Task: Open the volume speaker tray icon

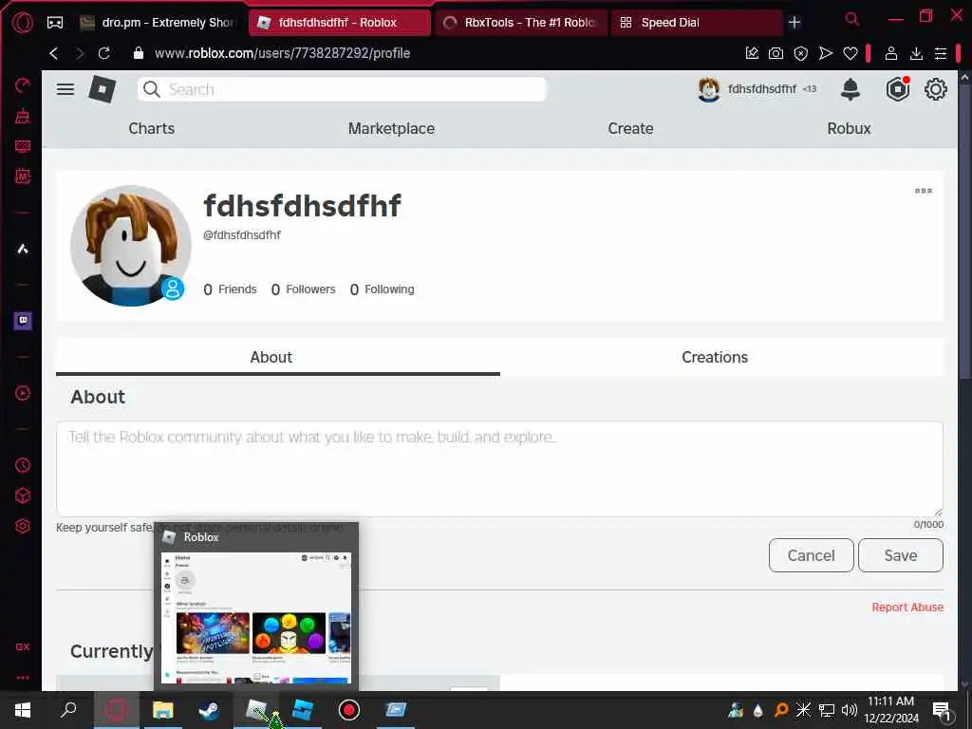Action: pos(849,710)
